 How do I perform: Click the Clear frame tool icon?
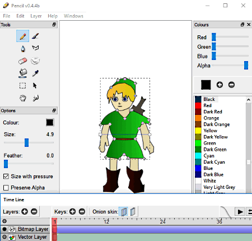[35, 61]
